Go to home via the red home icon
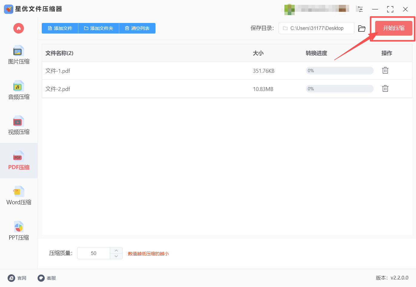The height and width of the screenshot is (287, 416). 18,28
